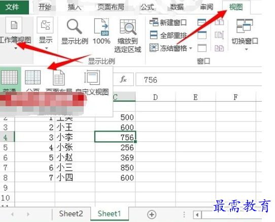Click the horizontal scrollbar left arrow
The width and height of the screenshot is (275, 222).
point(197,214)
